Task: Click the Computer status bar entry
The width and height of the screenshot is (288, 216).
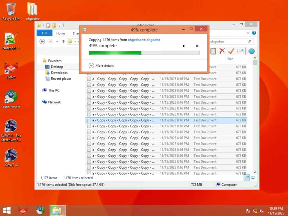Action: coord(226,184)
